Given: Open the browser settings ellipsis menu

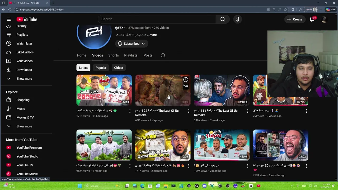Looking at the screenshot, I should pos(321,9).
